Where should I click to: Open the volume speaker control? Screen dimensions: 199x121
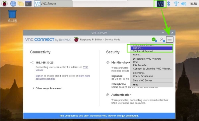pos(183,4)
